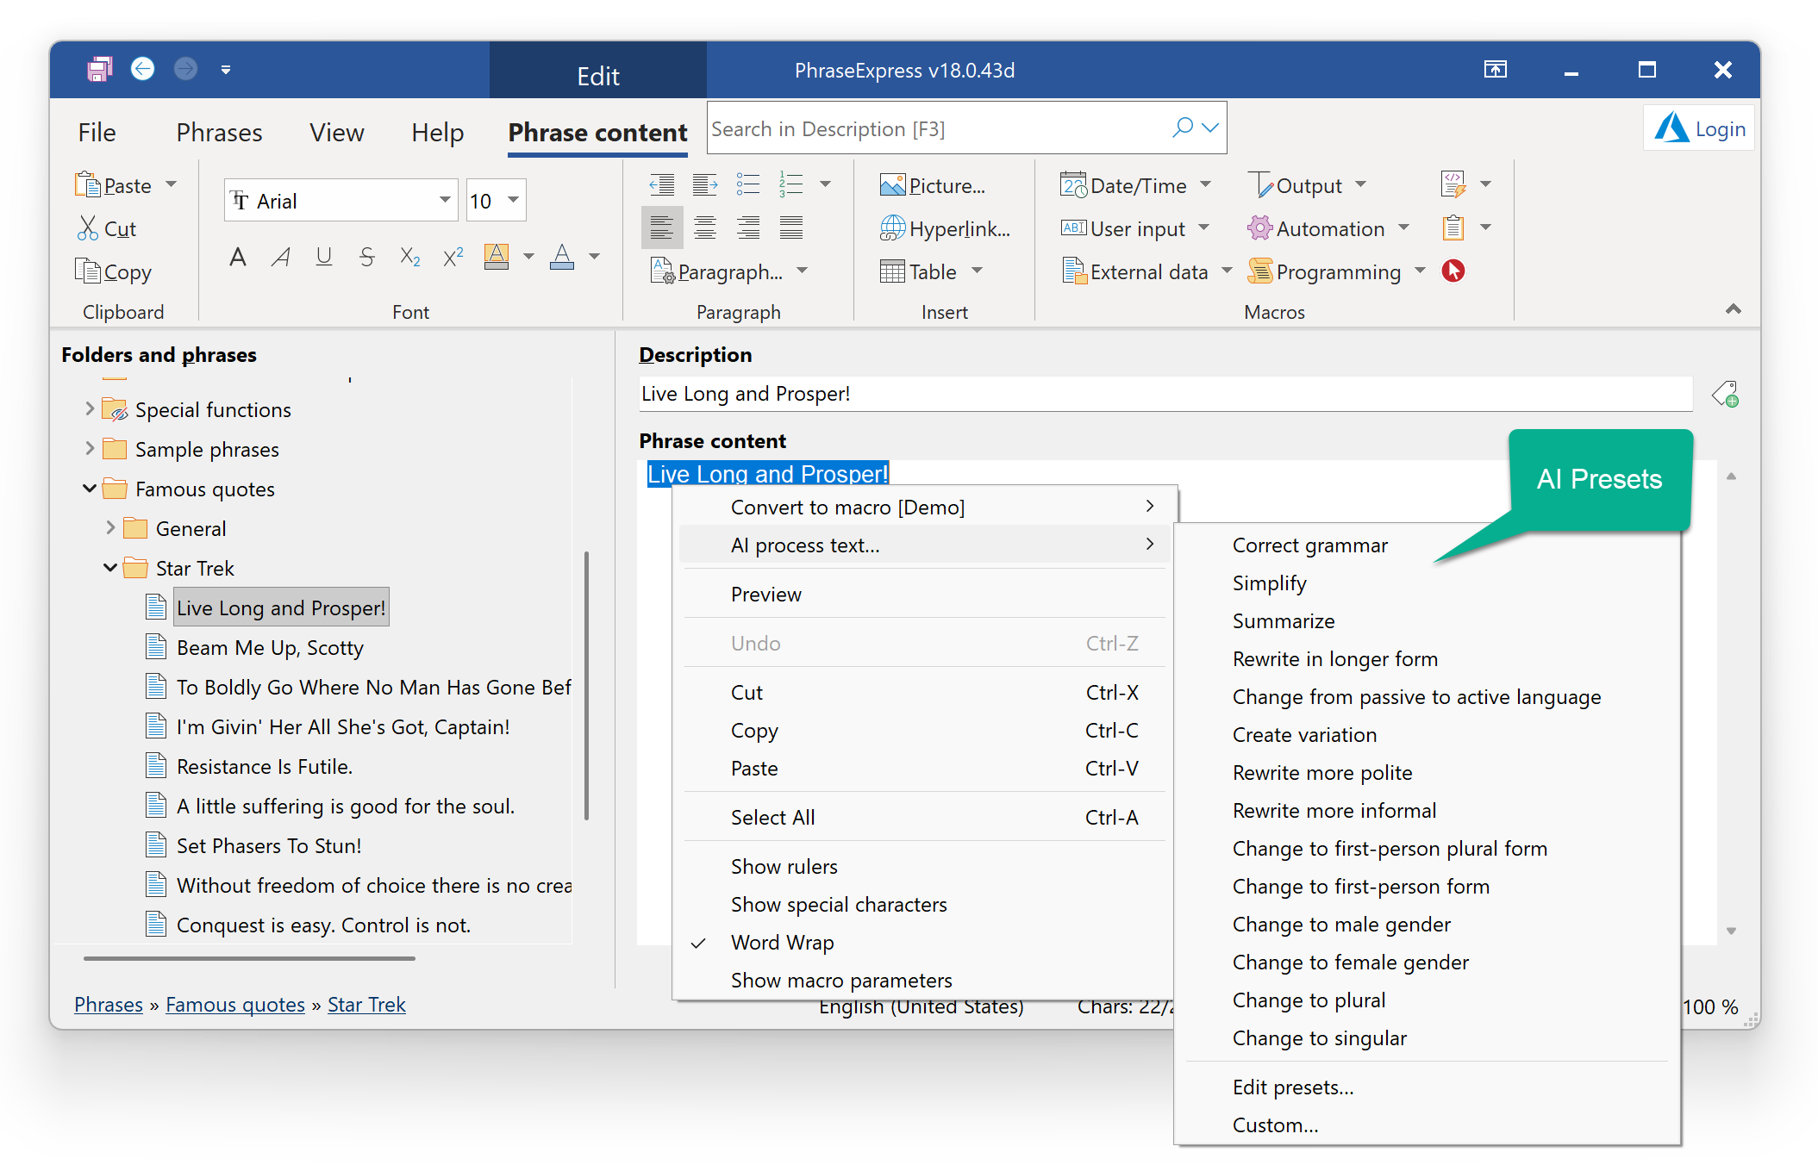Choose Correct grammar AI preset
1818x1165 pixels.
[1309, 545]
